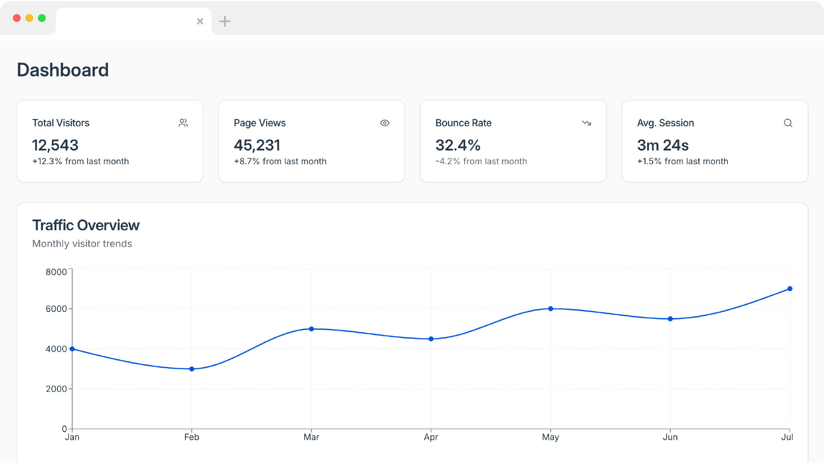824x463 pixels.
Task: Select the Feb data point on chart
Action: [x=192, y=369]
